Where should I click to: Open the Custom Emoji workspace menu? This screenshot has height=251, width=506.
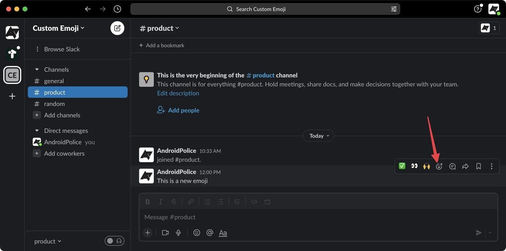[58, 28]
